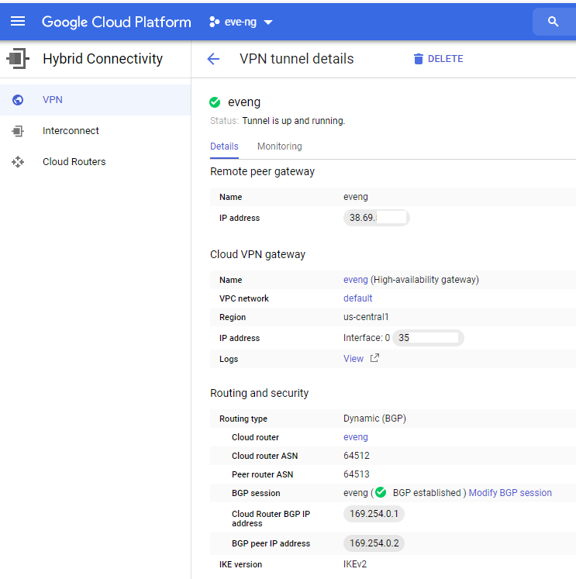Open the eveng high-availability gateway link
576x579 pixels.
[356, 280]
